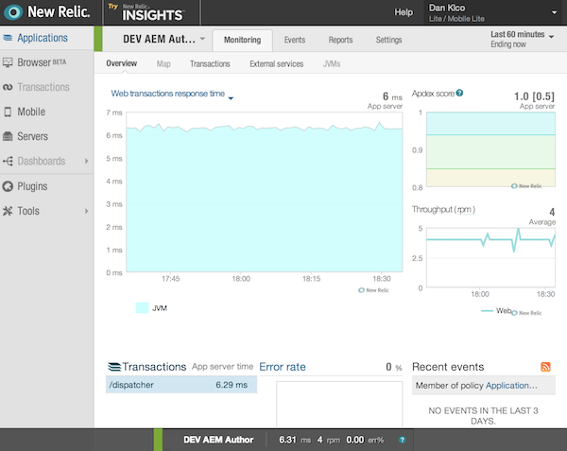Click the Apdex score chart
This screenshot has width=567, height=451.
pyautogui.click(x=490, y=149)
